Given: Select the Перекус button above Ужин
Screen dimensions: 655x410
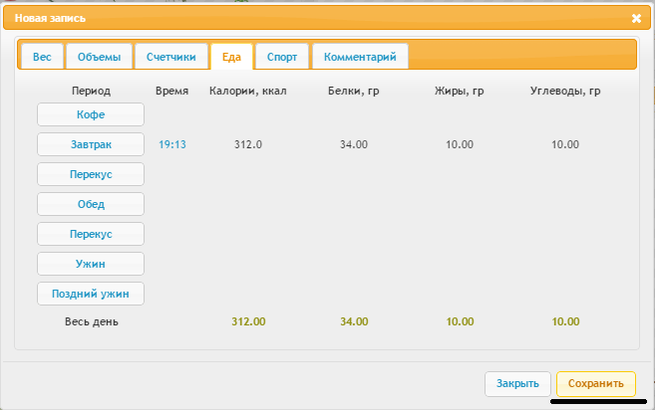Looking at the screenshot, I should [91, 234].
